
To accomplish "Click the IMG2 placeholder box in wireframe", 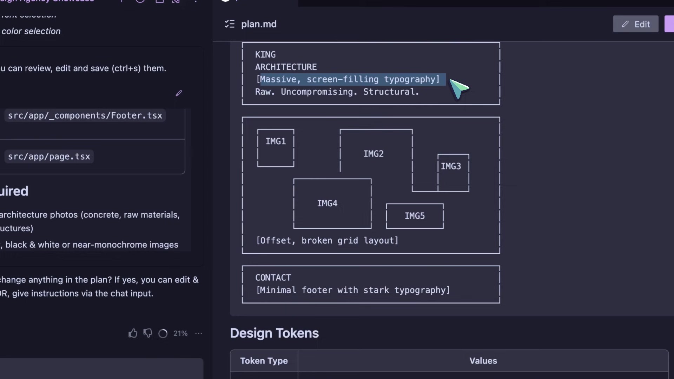I will click(x=374, y=153).
